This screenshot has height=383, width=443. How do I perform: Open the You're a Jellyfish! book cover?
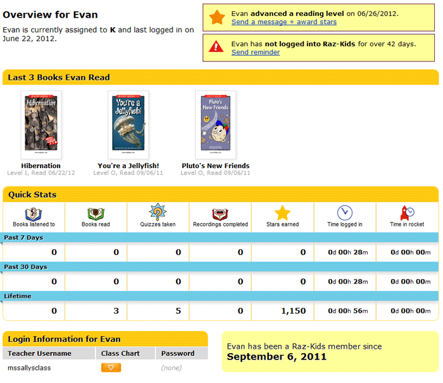click(128, 125)
